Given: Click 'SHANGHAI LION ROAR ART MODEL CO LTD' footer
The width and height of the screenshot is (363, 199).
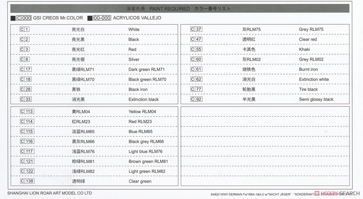Looking at the screenshot, I should [49, 193].
